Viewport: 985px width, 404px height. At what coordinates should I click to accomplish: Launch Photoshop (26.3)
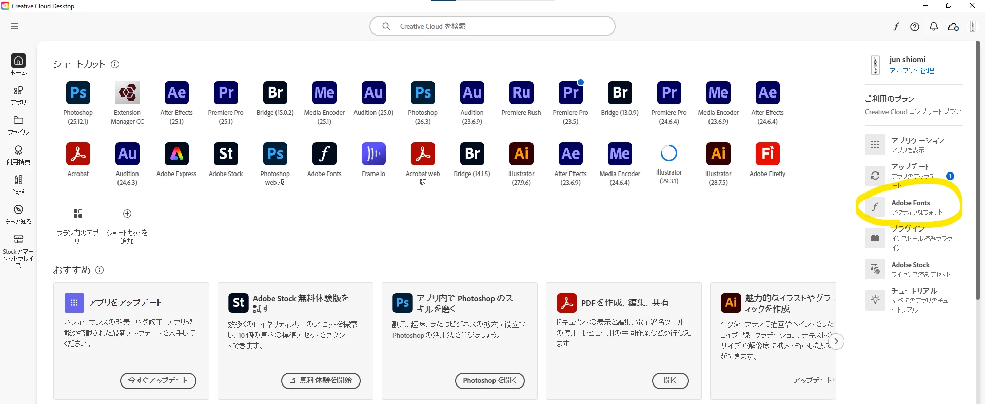pyautogui.click(x=423, y=93)
